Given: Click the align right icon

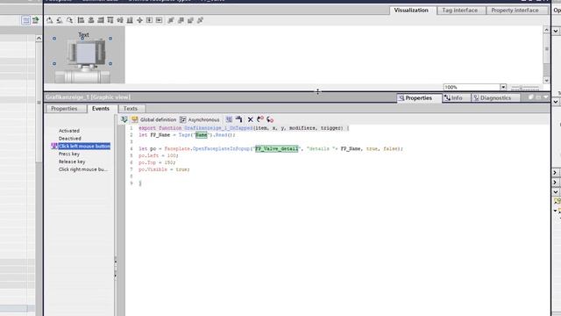Looking at the screenshot, I should pos(101,20).
